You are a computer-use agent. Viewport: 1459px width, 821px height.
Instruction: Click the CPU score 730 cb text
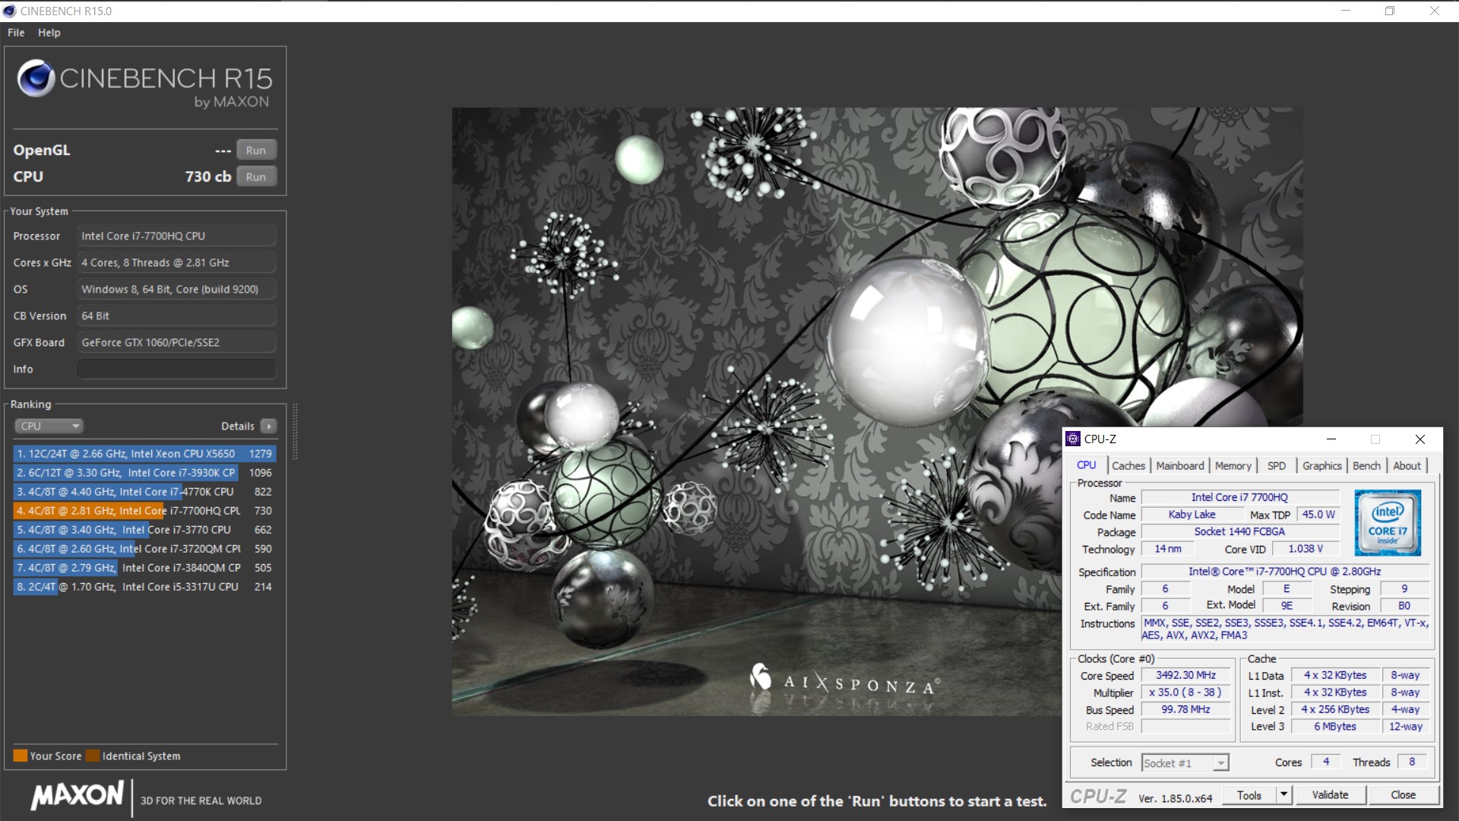(x=208, y=176)
